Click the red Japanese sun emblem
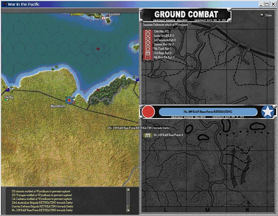Viewport: 278px width, 216px height. point(148,112)
